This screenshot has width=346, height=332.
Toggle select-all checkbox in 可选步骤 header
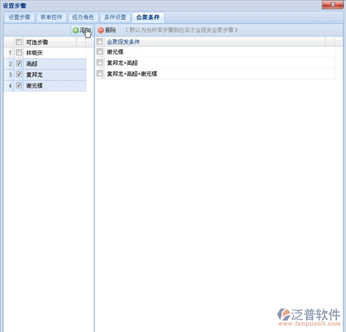coord(19,42)
